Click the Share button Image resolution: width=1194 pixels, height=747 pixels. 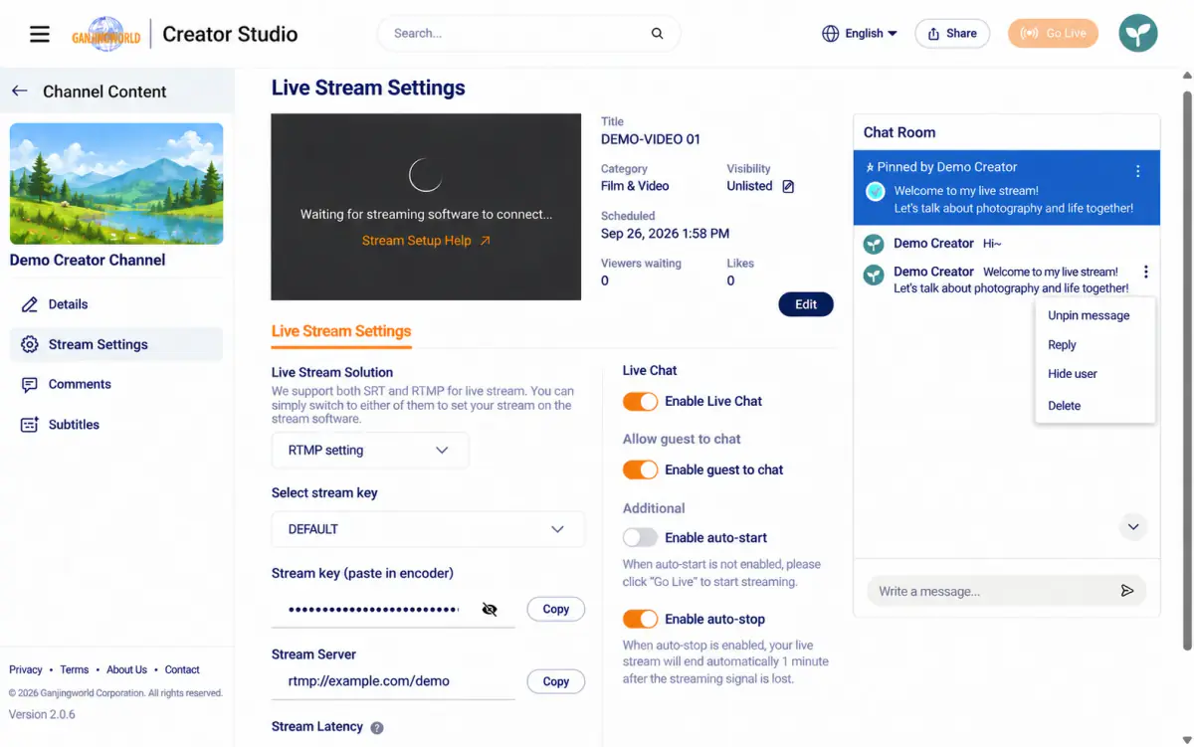click(x=952, y=34)
